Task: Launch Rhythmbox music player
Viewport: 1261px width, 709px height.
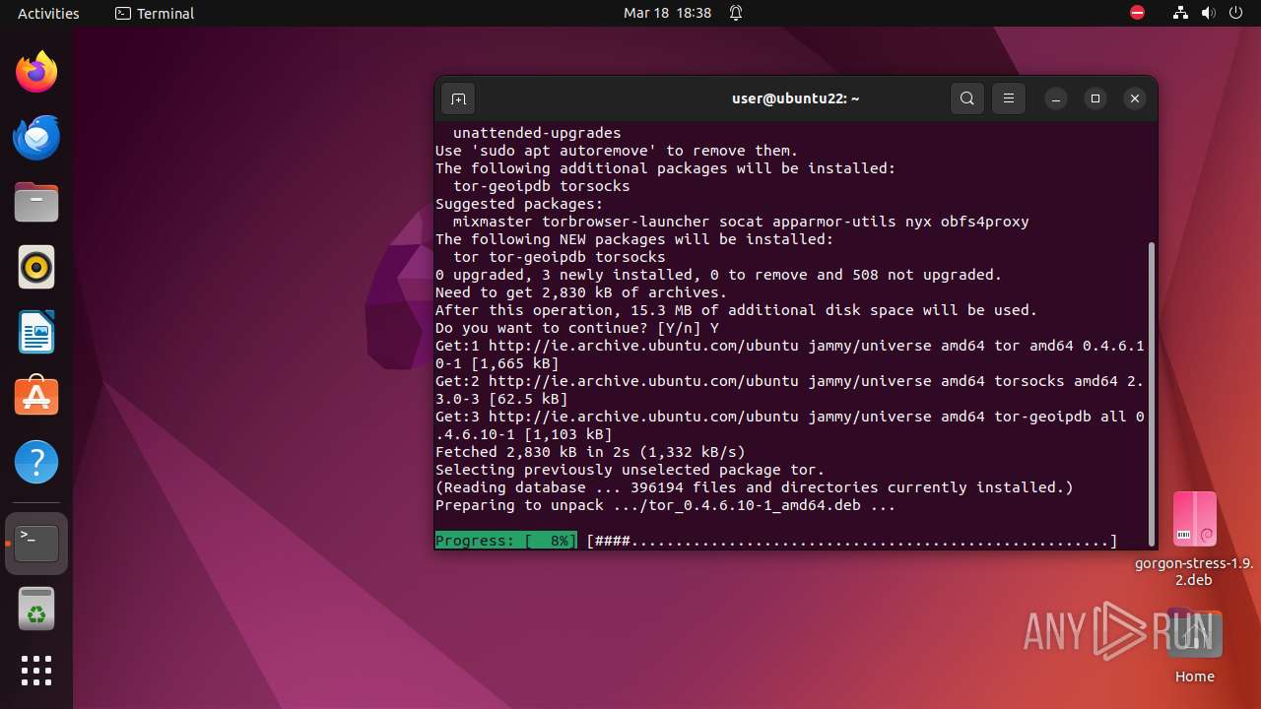Action: [x=36, y=267]
